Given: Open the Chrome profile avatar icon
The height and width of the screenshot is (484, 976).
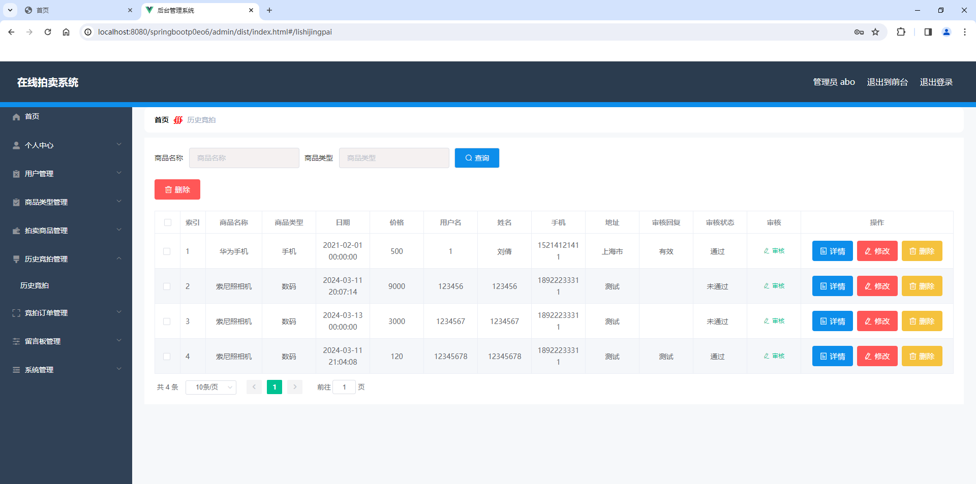Looking at the screenshot, I should (x=947, y=32).
